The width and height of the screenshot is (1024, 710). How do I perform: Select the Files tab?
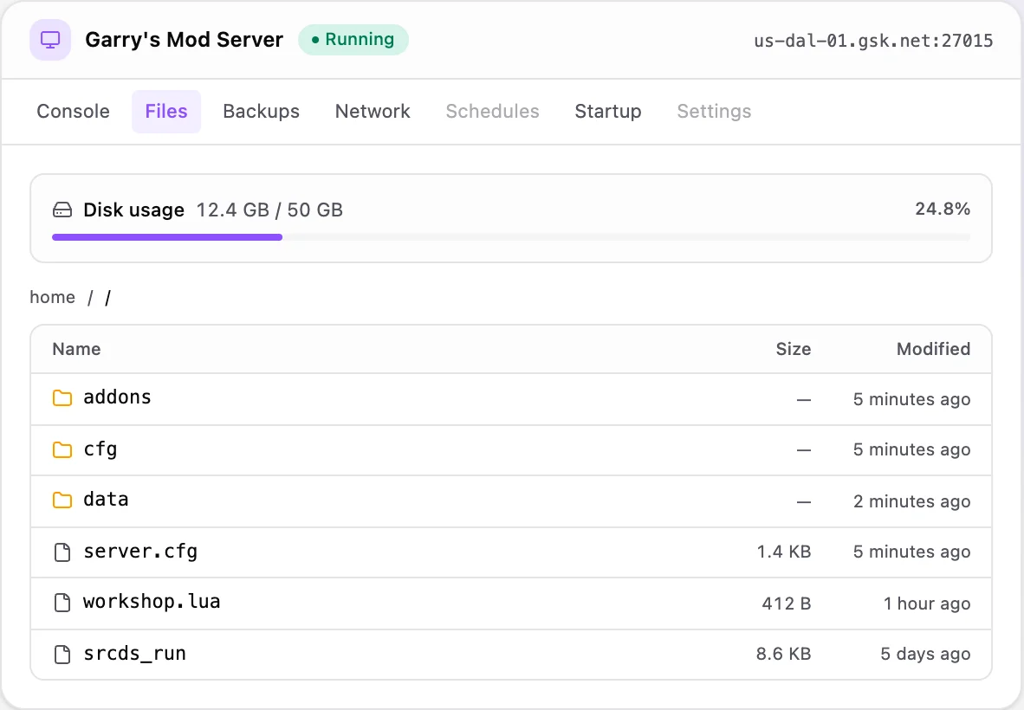pos(166,112)
